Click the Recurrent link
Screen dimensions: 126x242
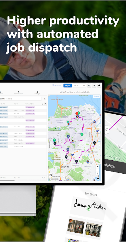pos(57,85)
